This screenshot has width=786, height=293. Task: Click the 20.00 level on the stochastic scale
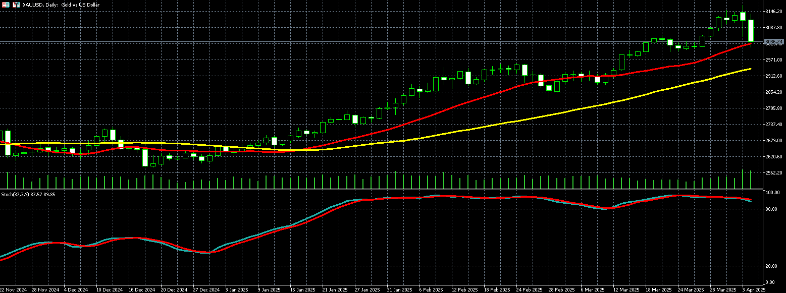[772, 266]
